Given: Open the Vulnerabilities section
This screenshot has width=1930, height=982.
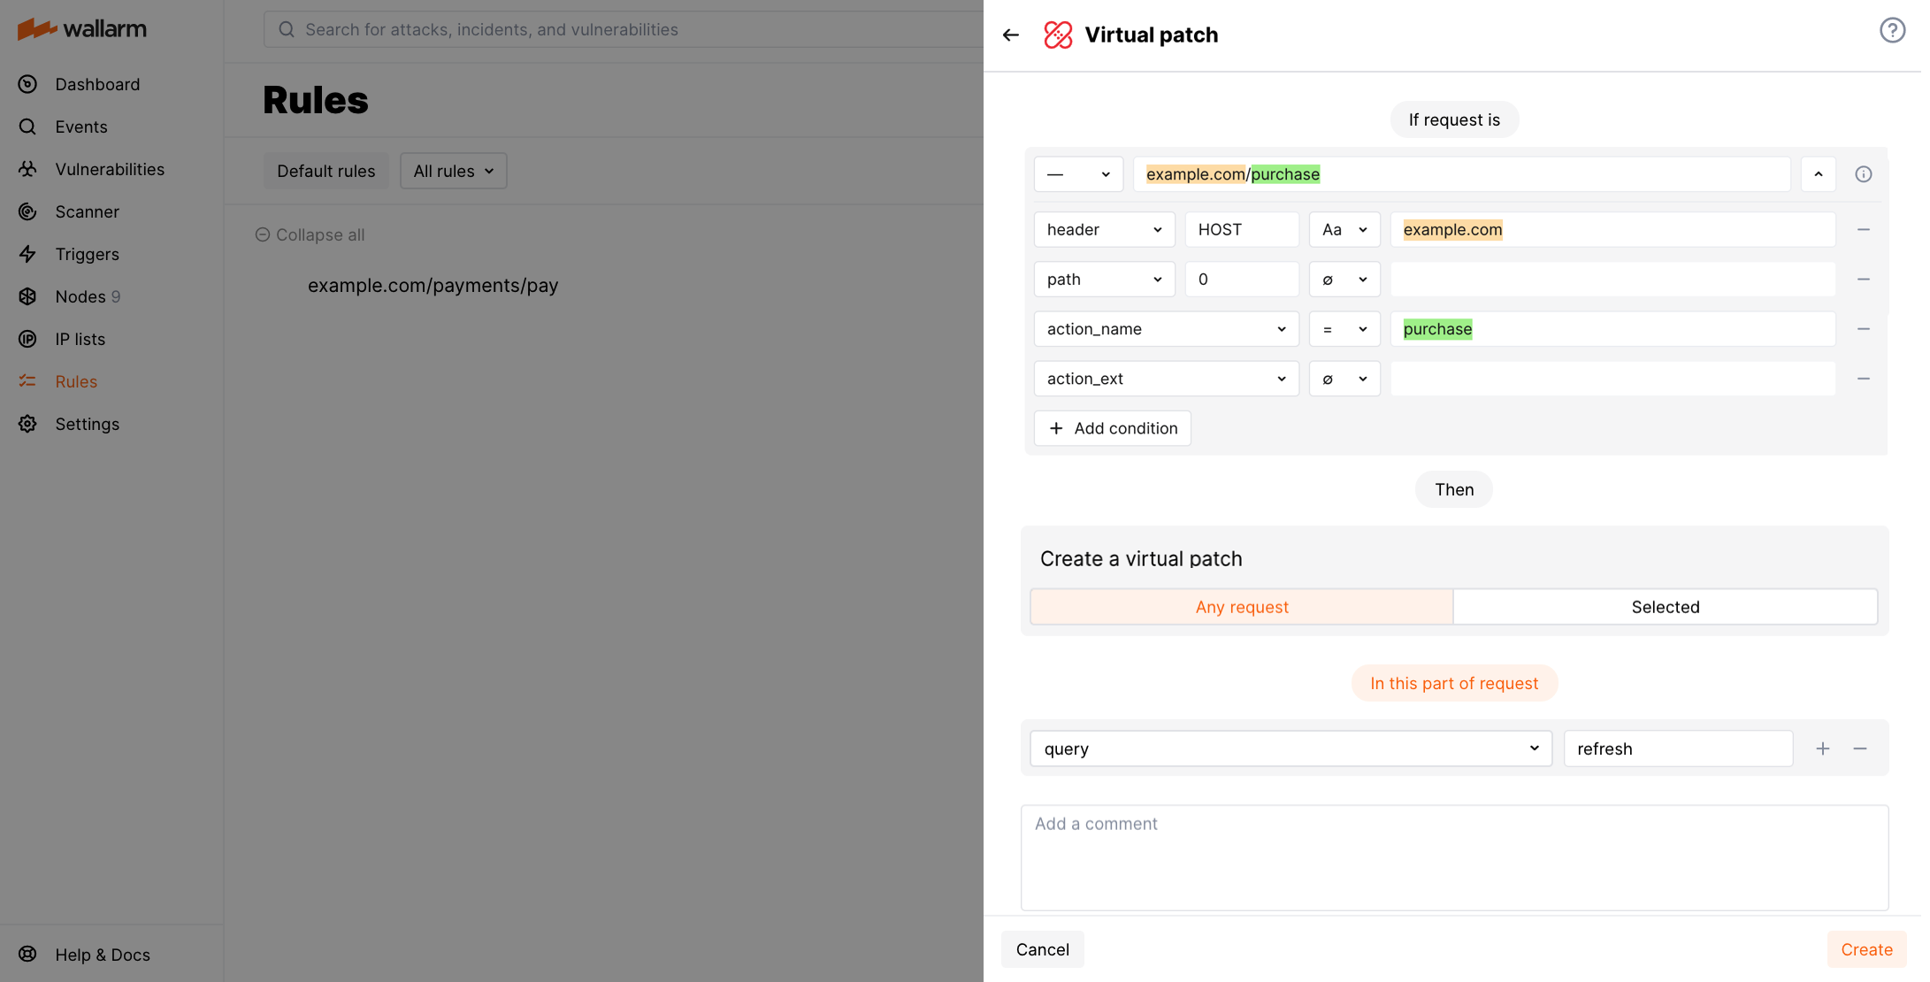Looking at the screenshot, I should click(x=27, y=169).
